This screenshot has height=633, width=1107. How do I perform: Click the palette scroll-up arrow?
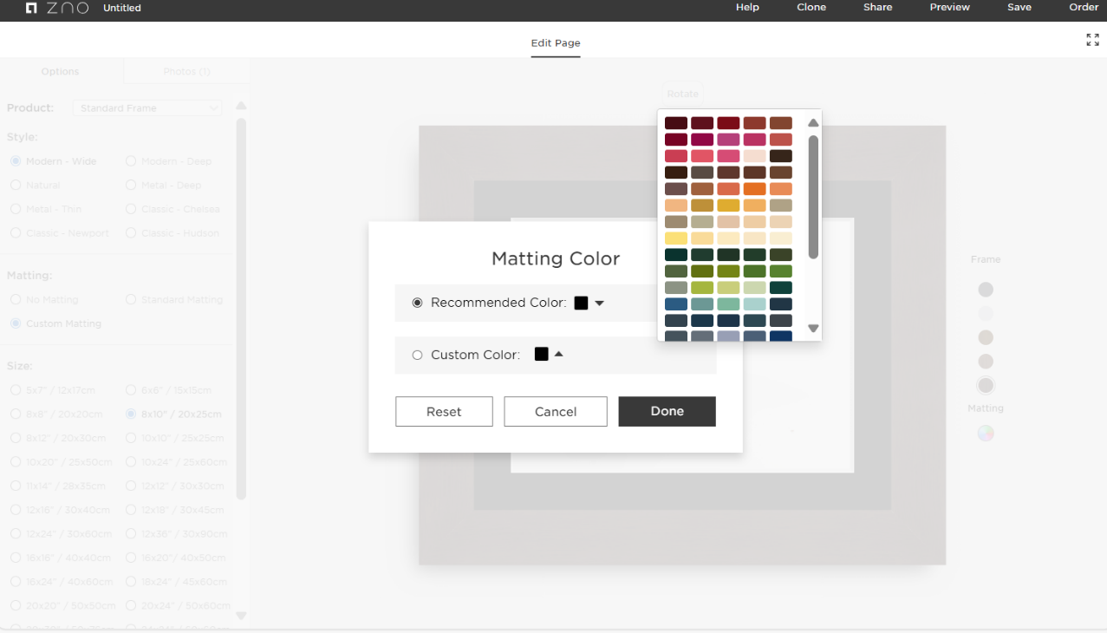click(813, 123)
